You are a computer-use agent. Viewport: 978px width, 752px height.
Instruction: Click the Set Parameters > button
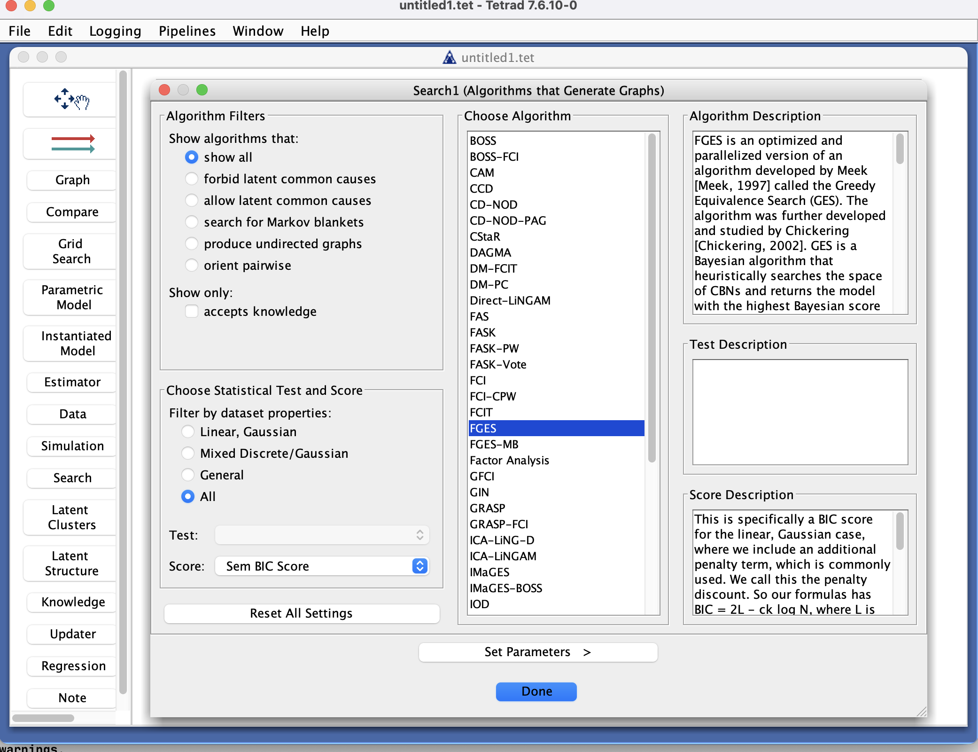[538, 652]
